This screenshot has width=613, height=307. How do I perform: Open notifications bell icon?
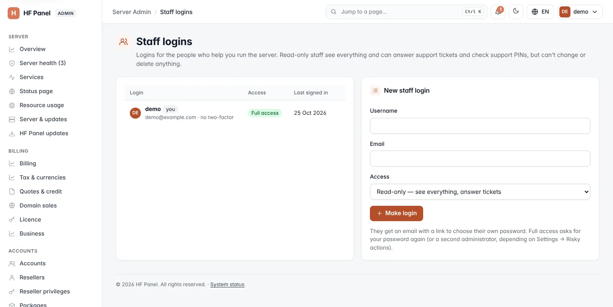pos(498,12)
